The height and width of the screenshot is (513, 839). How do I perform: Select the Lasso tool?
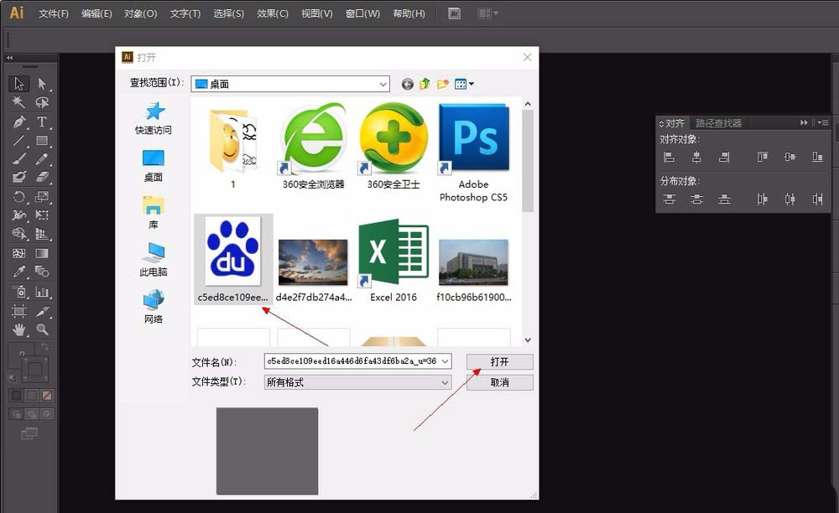42,102
